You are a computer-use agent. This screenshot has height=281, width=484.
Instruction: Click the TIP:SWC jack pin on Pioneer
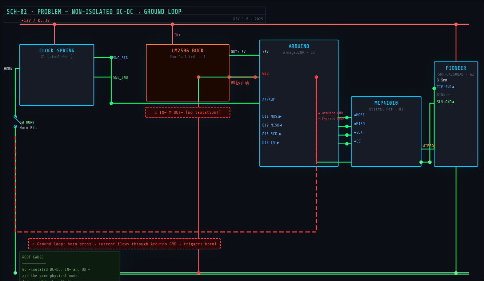point(445,87)
